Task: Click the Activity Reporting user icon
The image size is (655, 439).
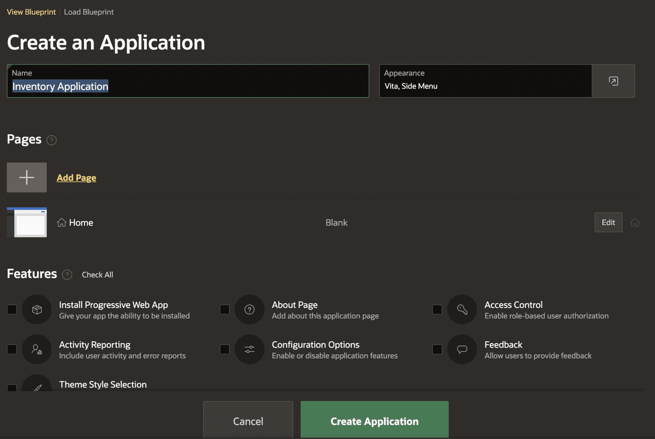Action: click(36, 349)
